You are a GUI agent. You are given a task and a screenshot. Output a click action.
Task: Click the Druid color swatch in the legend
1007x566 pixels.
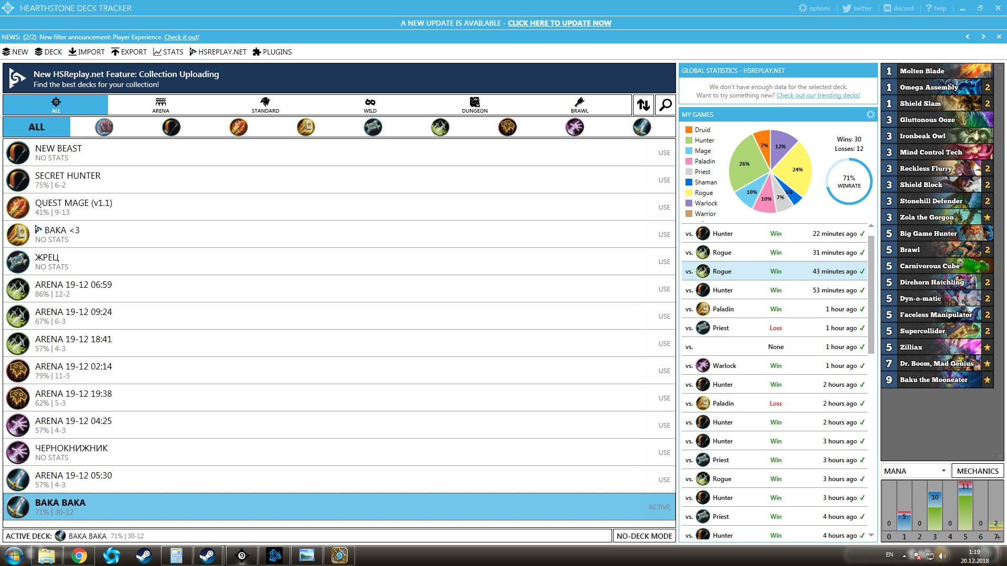click(x=689, y=129)
